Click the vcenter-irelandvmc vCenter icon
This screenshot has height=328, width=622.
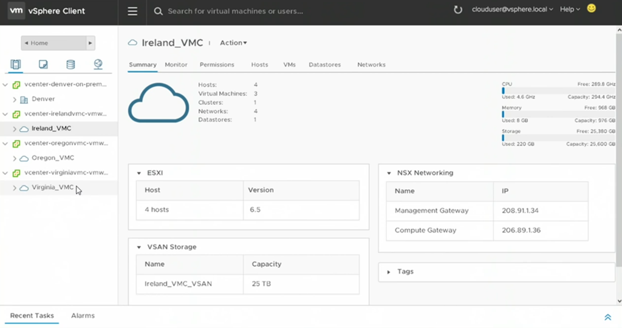point(16,114)
